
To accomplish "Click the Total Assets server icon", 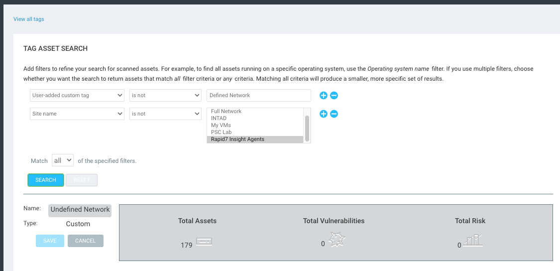I will (x=204, y=242).
